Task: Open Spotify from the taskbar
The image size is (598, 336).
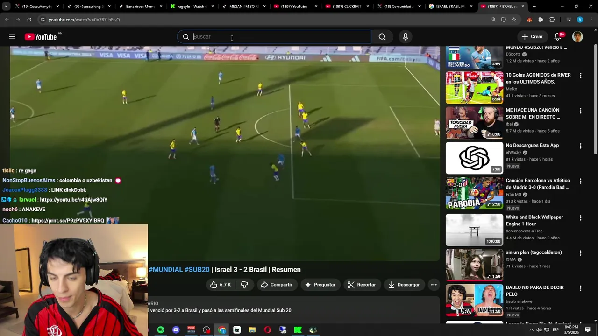Action: (161, 330)
